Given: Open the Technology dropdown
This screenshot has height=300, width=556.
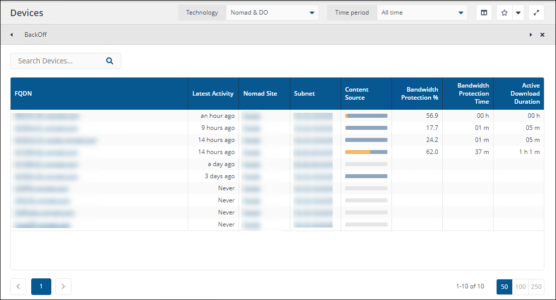Looking at the screenshot, I should pyautogui.click(x=272, y=13).
